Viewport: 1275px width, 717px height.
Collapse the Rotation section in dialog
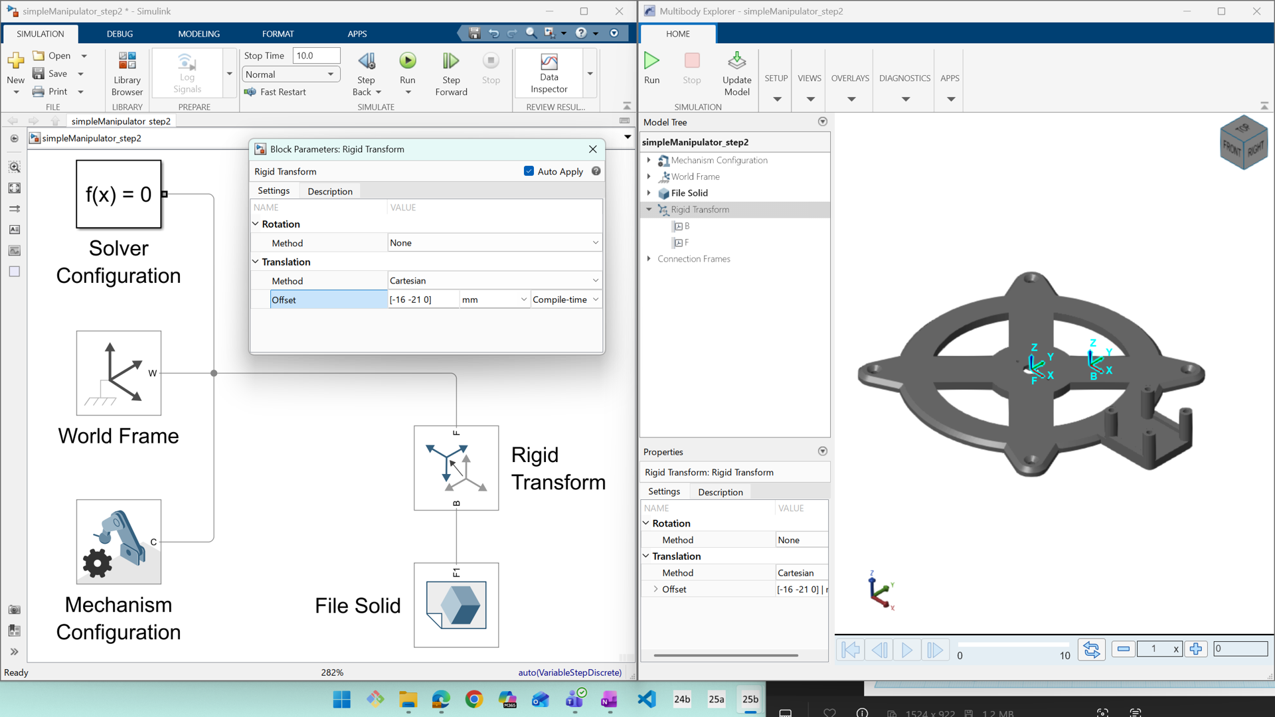click(x=256, y=224)
